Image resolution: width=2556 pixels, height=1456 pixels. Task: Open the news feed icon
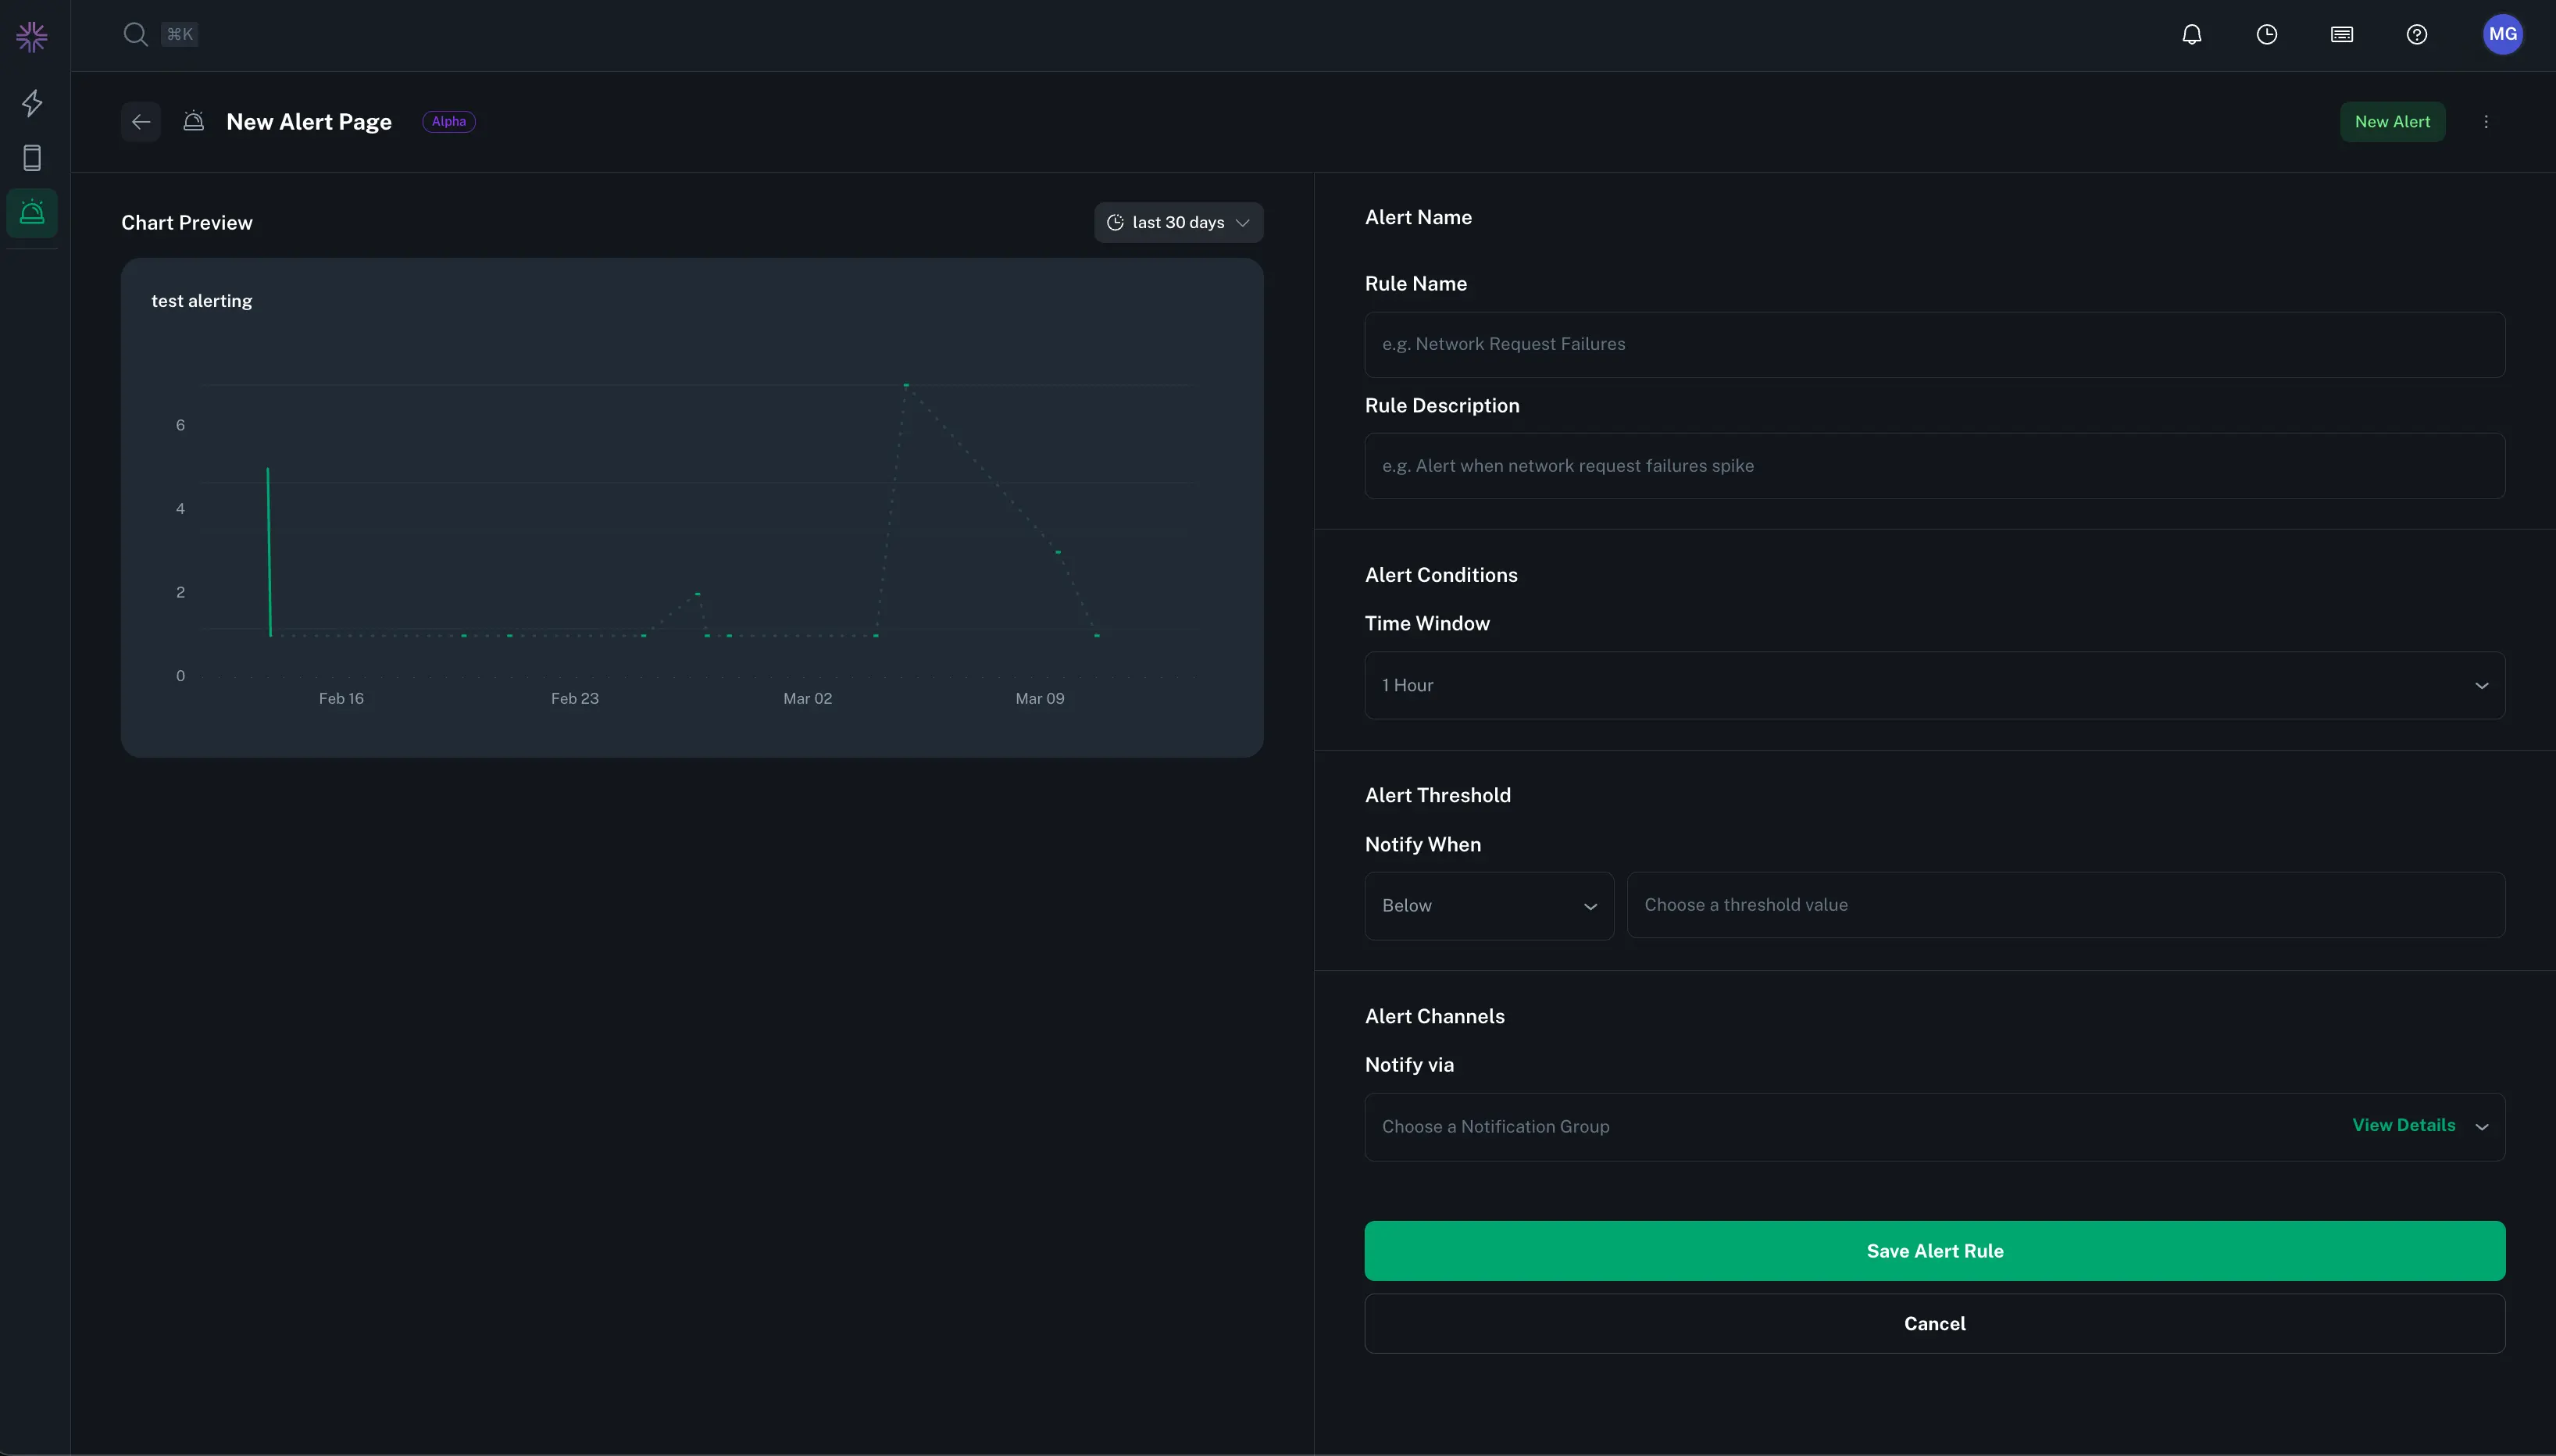[2341, 35]
